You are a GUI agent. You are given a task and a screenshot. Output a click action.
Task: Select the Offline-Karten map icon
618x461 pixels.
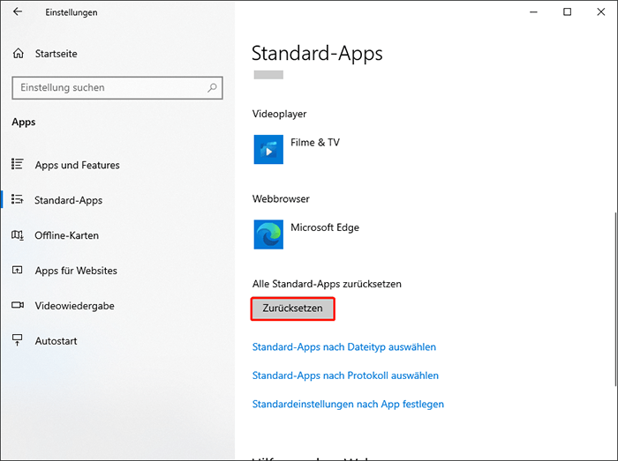[x=18, y=235]
